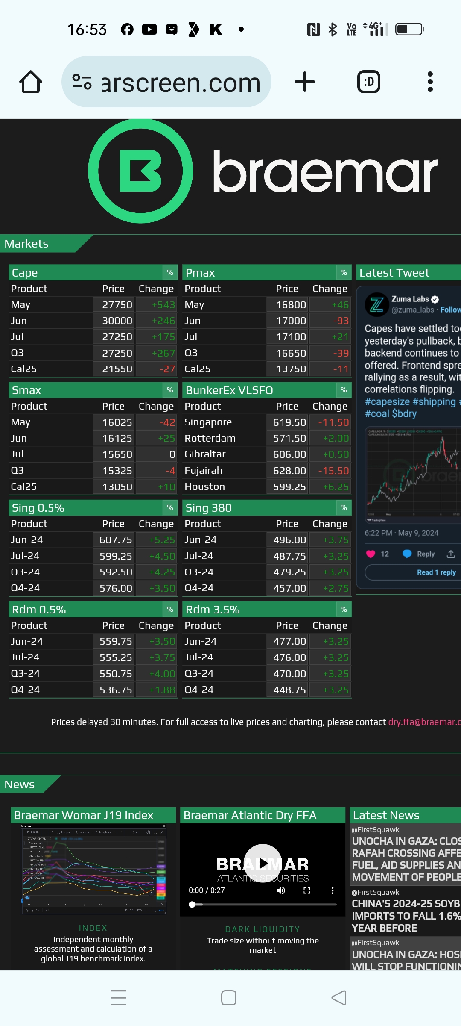Open a new tab with plus icon
Screen dimensions: 461x1026
(x=305, y=82)
